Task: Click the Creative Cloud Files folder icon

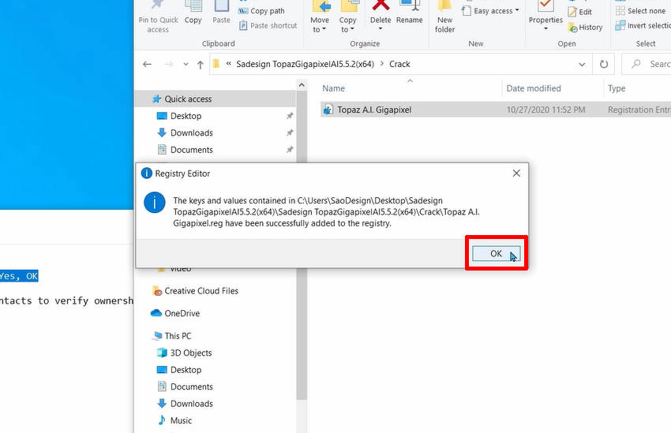Action: (157, 291)
